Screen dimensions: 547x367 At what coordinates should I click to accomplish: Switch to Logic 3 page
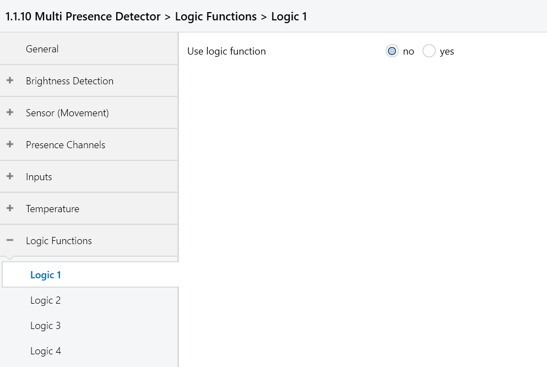point(90,326)
